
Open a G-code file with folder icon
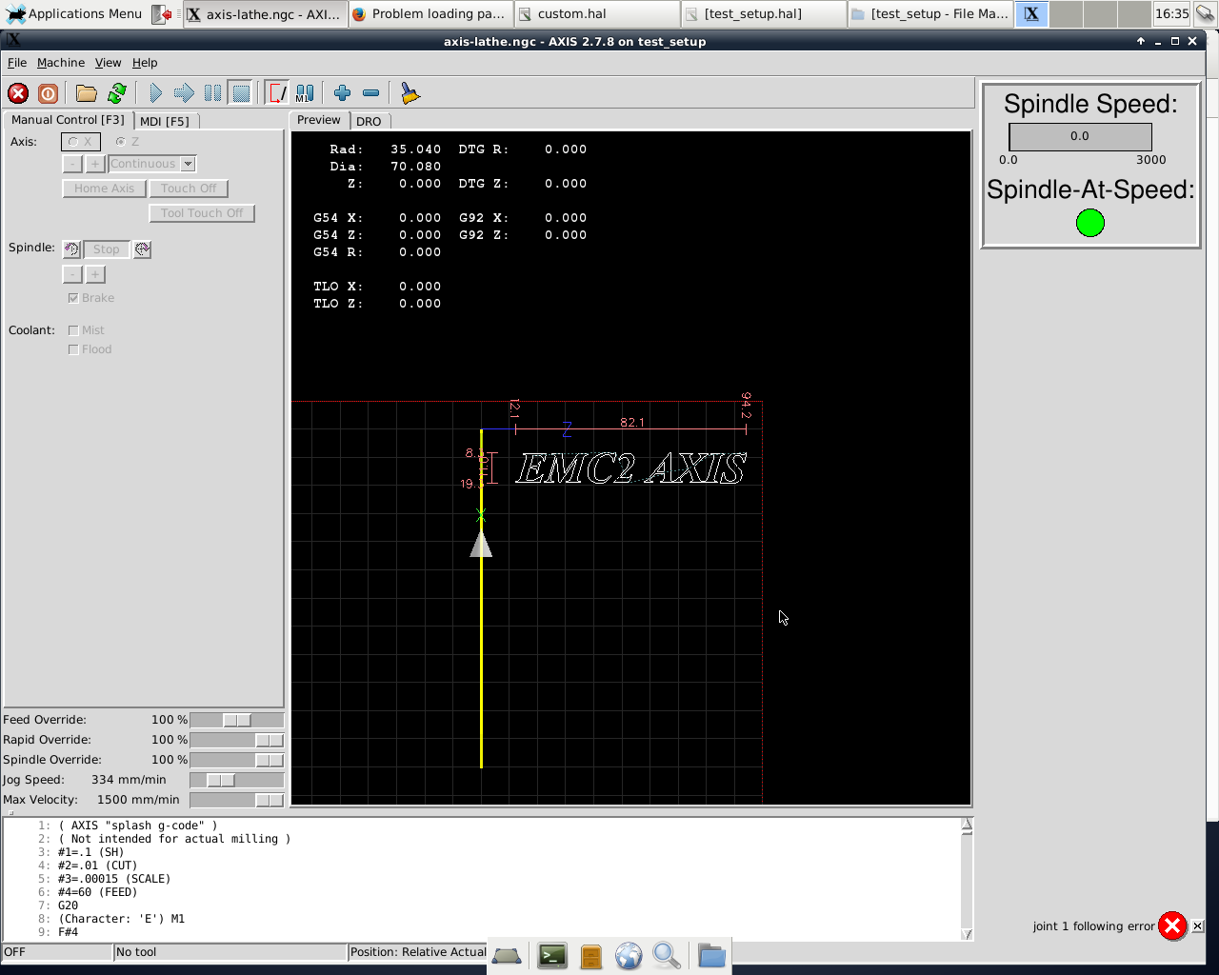tap(87, 93)
